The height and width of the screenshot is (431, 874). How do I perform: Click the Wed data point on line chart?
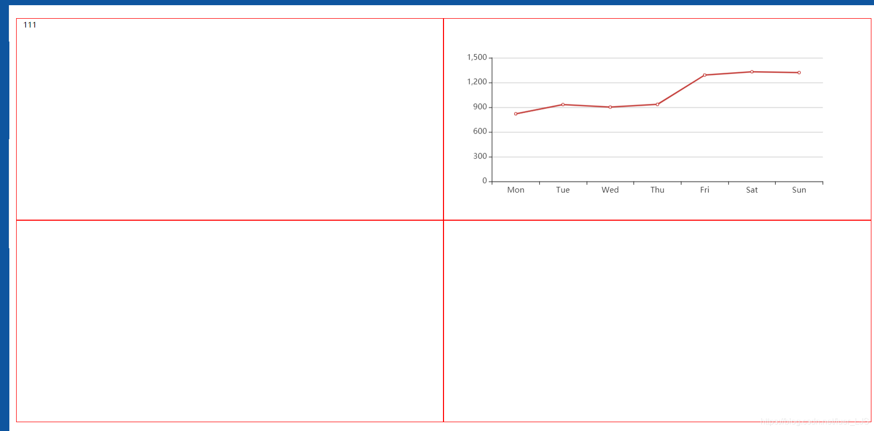pos(610,107)
